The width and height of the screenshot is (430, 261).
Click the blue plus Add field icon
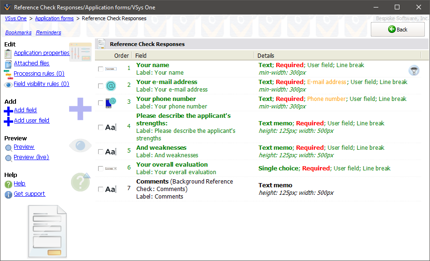coord(8,111)
